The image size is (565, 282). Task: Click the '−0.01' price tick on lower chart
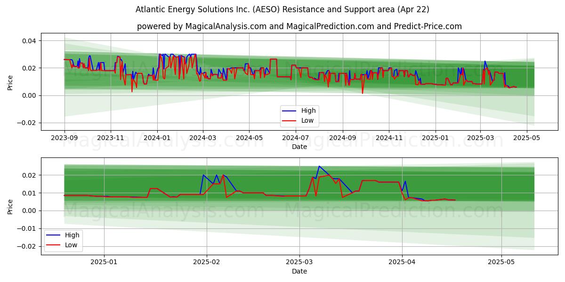click(27, 228)
